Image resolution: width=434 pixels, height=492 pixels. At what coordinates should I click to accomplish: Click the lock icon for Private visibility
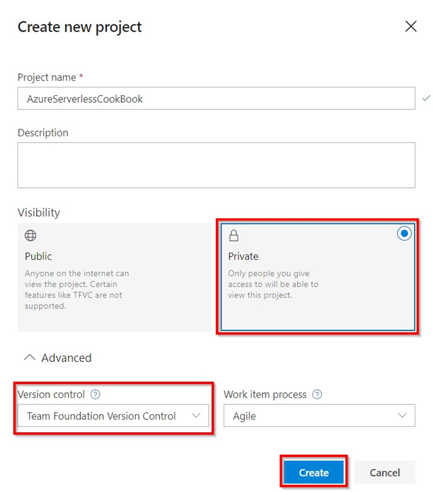[x=234, y=236]
